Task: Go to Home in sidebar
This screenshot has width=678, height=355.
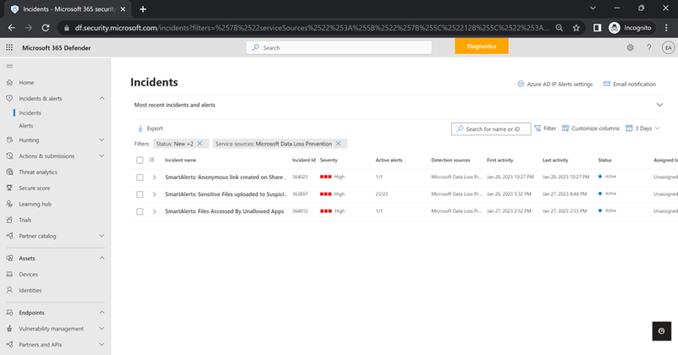Action: pyautogui.click(x=26, y=83)
